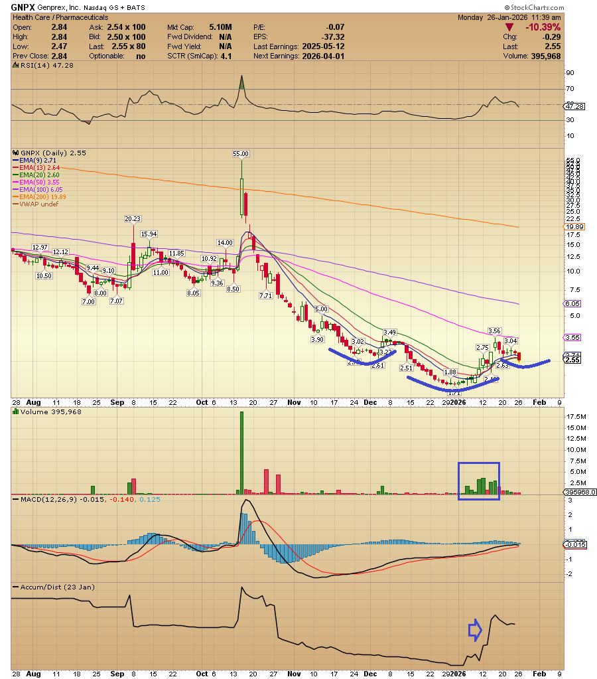Click the Volume 395,968 value in the header
The image size is (597, 679).
pos(545,56)
